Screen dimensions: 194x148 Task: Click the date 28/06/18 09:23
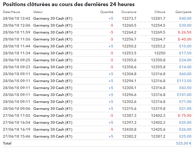(x=17, y=67)
